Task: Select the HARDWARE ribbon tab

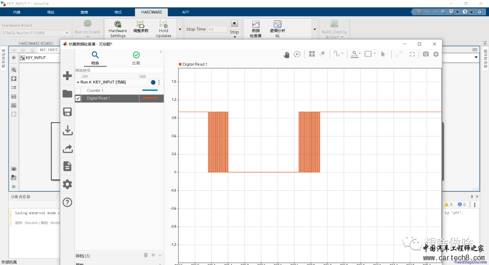Action: point(152,12)
